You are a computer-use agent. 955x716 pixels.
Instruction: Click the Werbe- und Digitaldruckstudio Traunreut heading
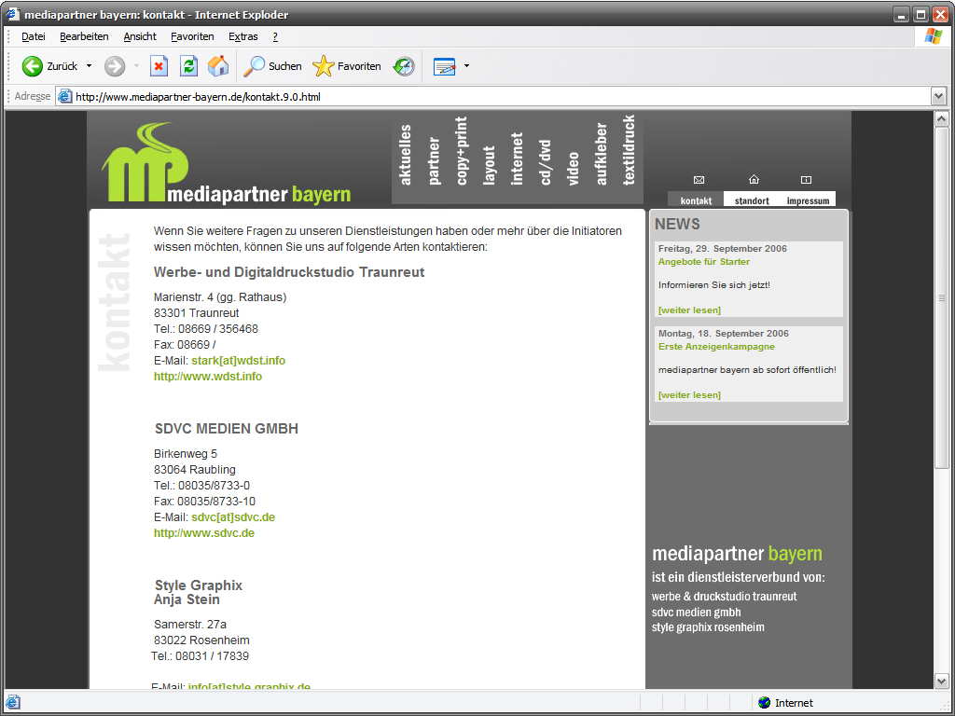[289, 272]
